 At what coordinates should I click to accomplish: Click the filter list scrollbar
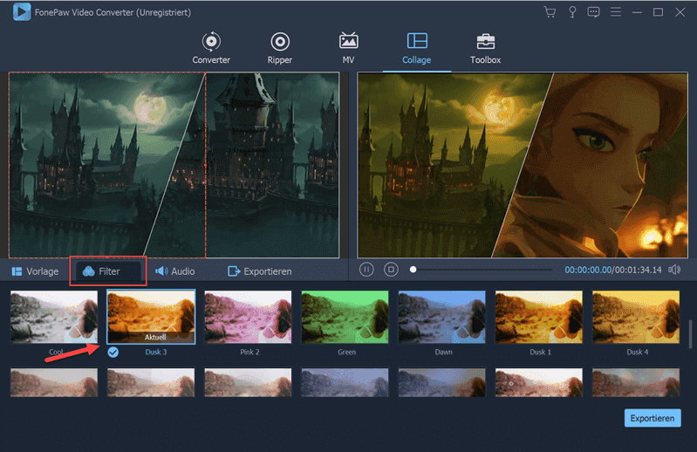[x=690, y=334]
